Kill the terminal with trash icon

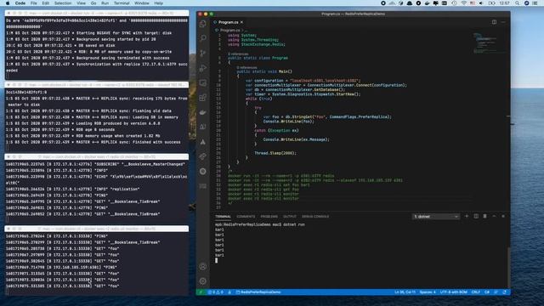tap(484, 216)
